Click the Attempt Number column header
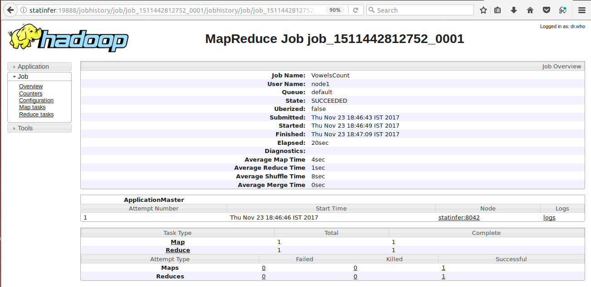 (153, 208)
